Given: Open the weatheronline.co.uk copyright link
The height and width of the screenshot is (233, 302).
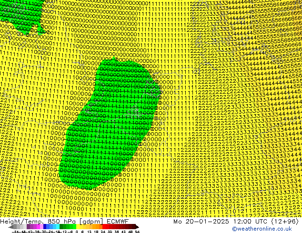Looking at the screenshot, I should coord(262,229).
